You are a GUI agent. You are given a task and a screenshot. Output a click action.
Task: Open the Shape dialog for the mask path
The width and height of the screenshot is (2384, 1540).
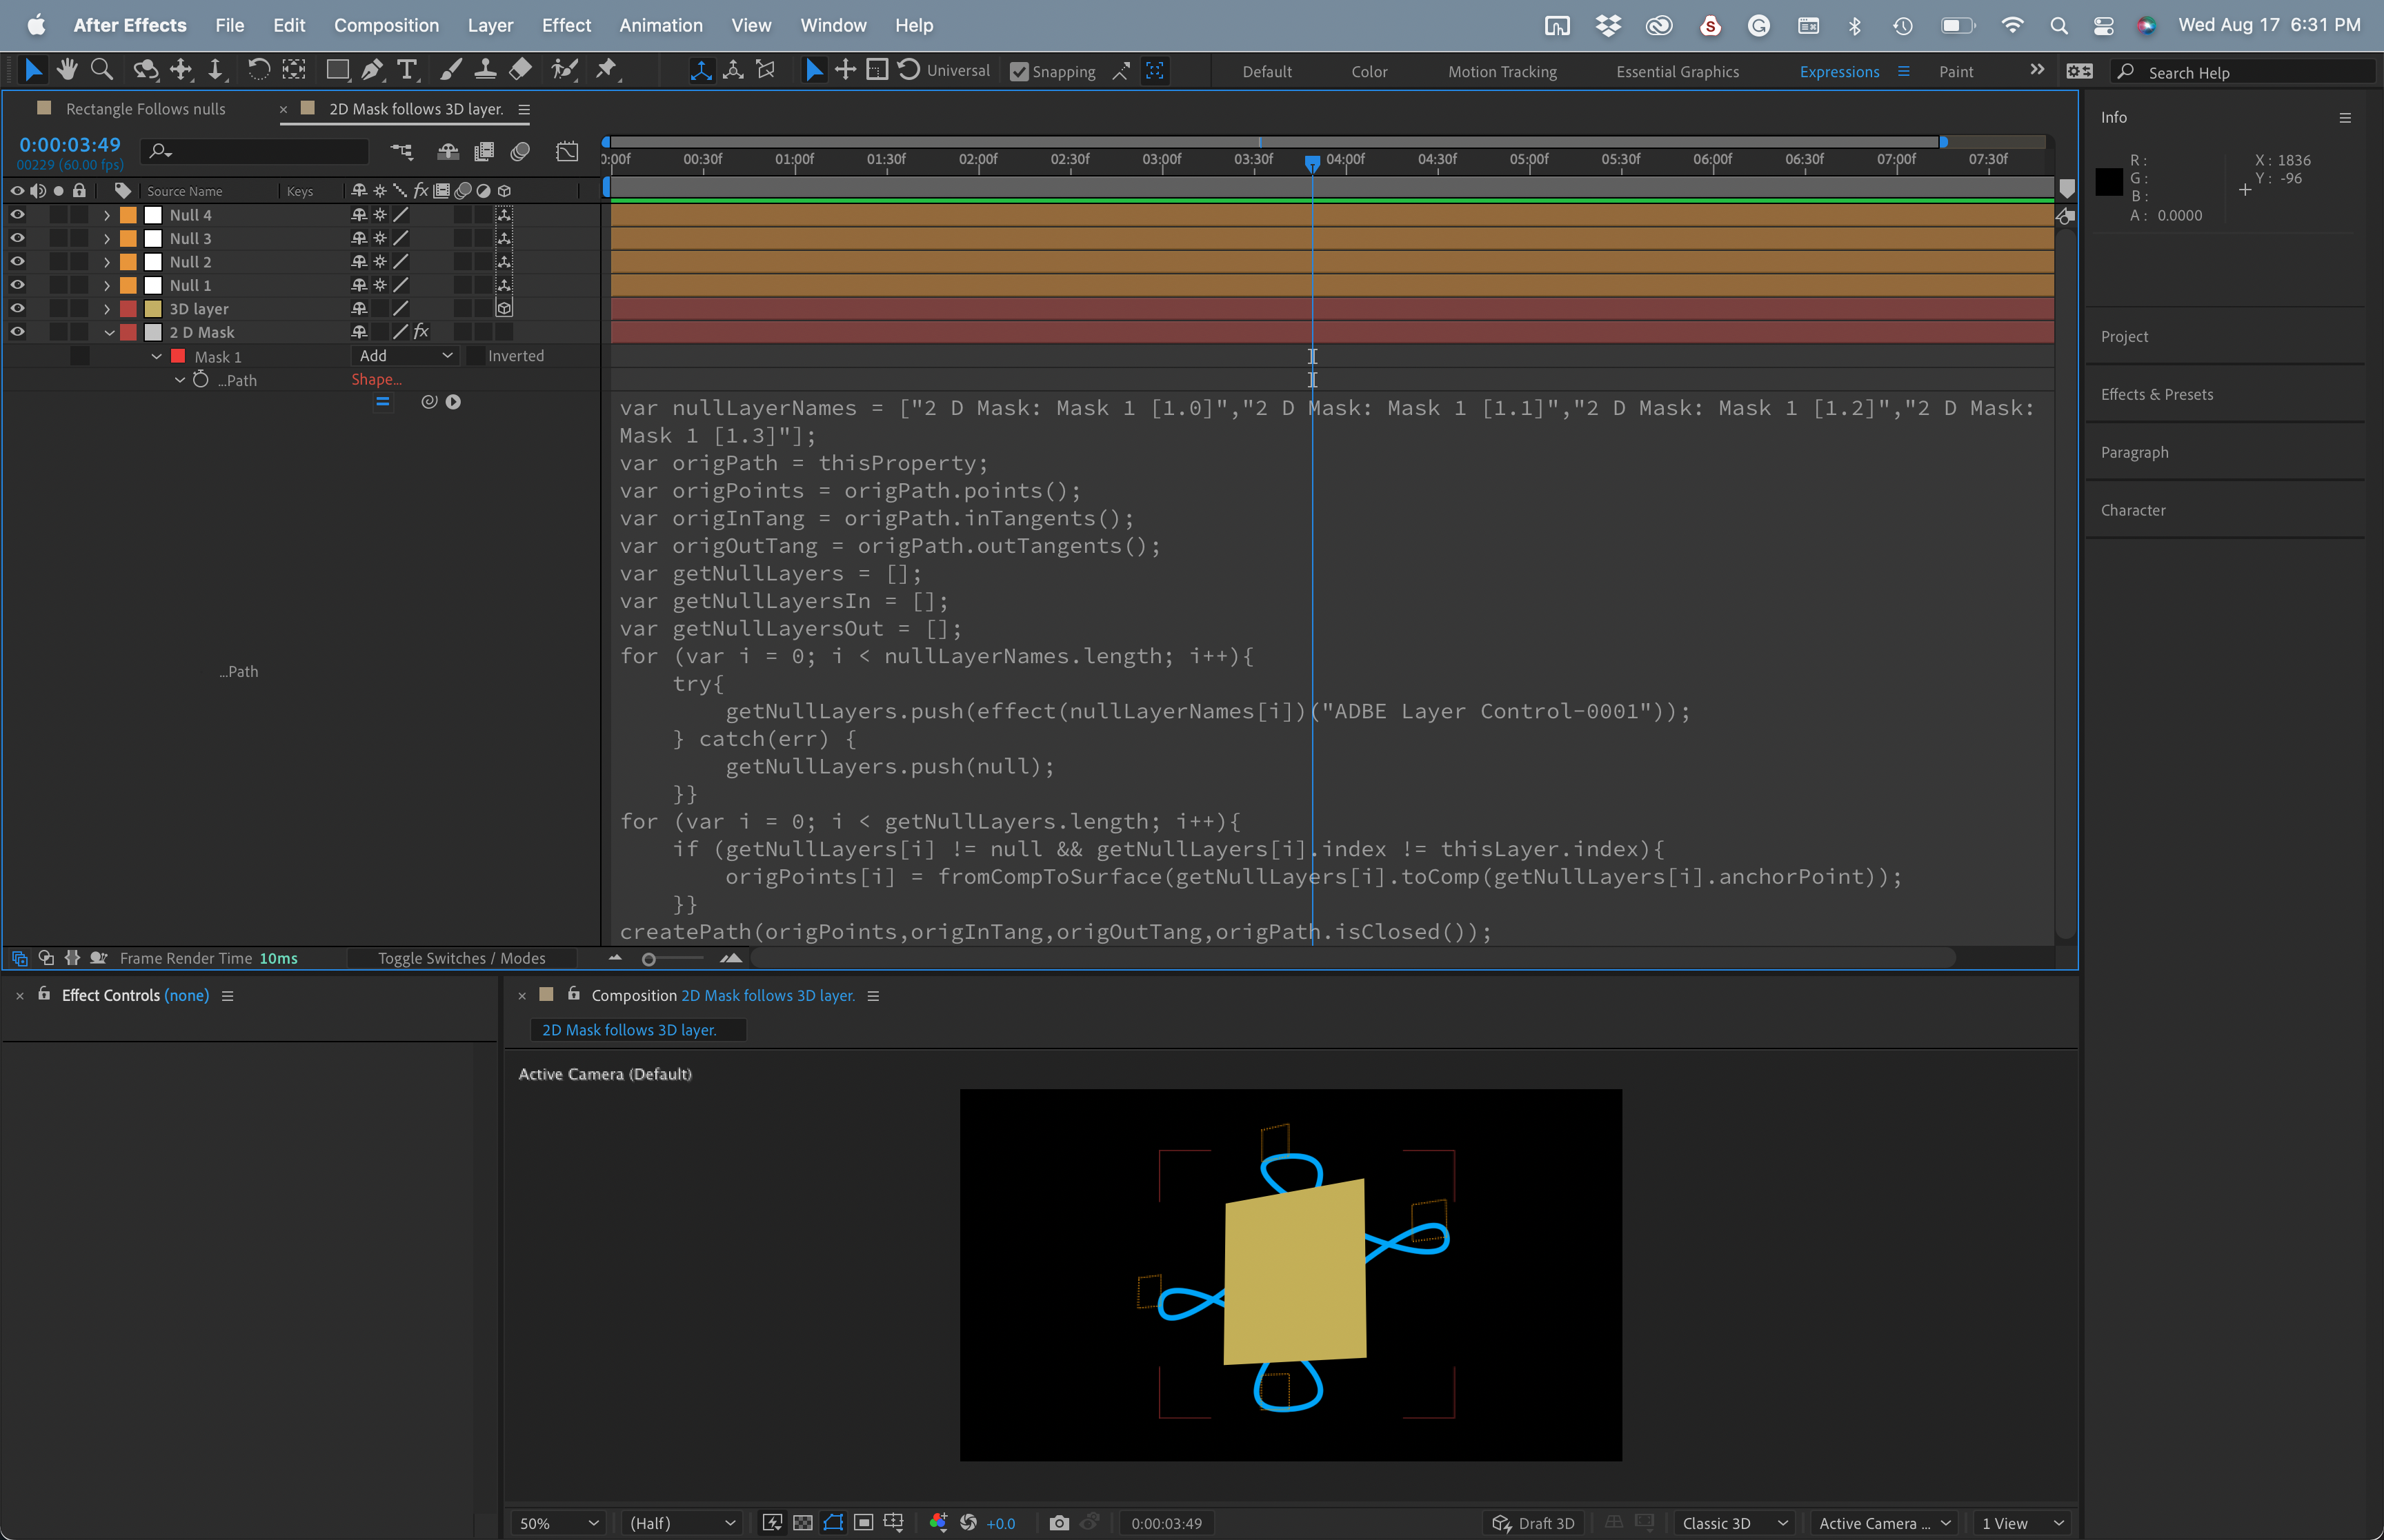[377, 379]
